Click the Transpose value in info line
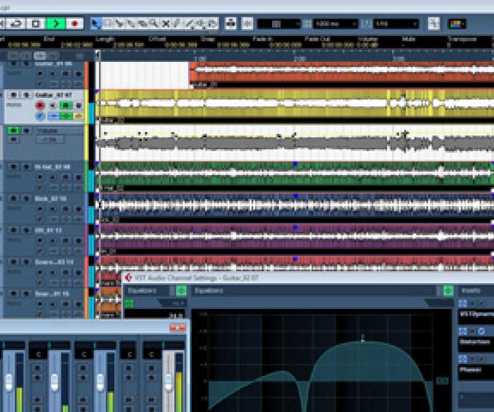 tap(449, 45)
